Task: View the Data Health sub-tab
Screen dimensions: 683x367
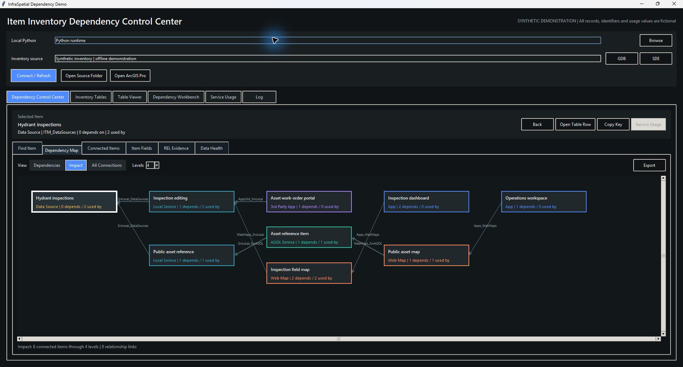Action: pos(212,148)
